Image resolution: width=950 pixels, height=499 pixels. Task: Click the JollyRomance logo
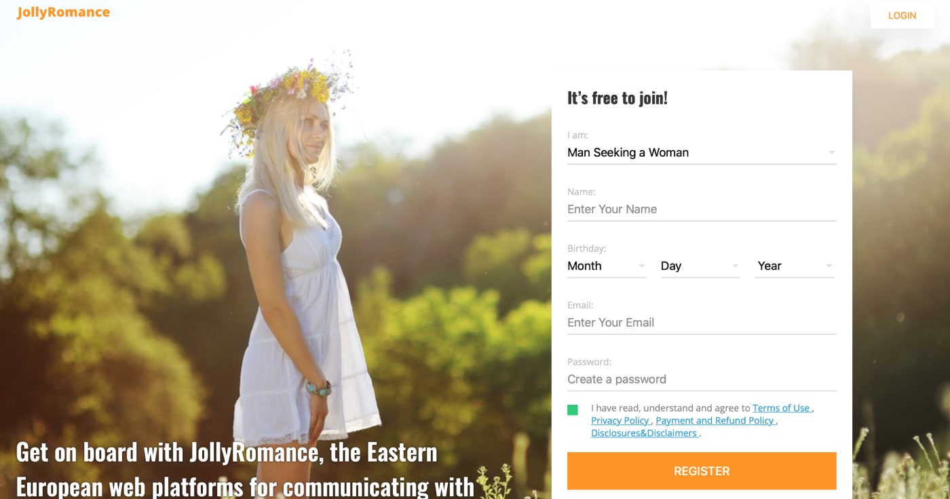pos(63,12)
